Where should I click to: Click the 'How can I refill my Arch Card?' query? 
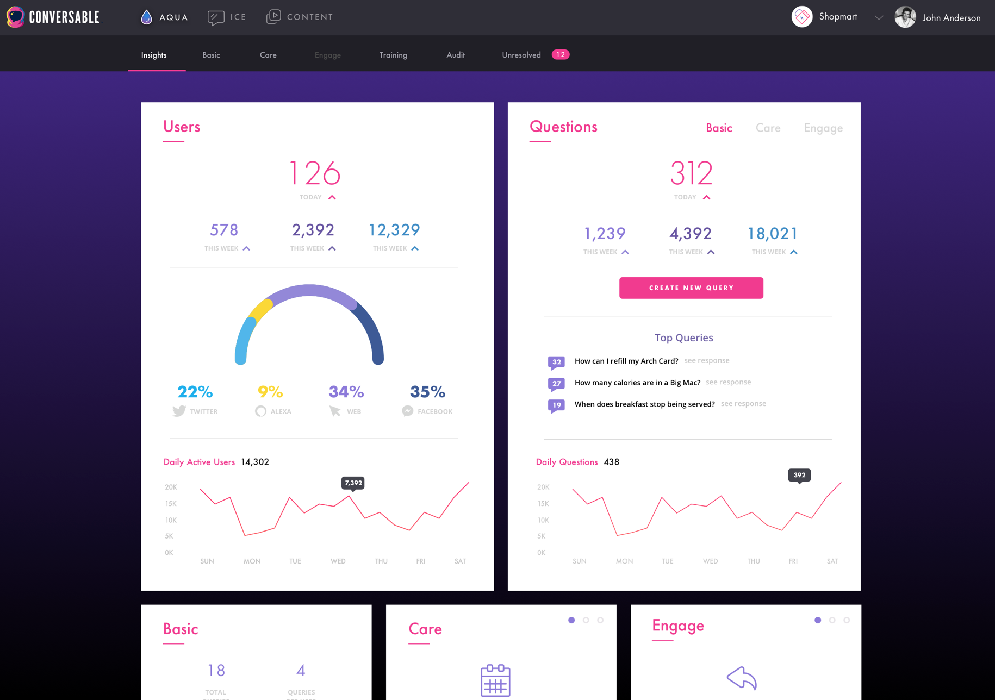[x=626, y=361]
